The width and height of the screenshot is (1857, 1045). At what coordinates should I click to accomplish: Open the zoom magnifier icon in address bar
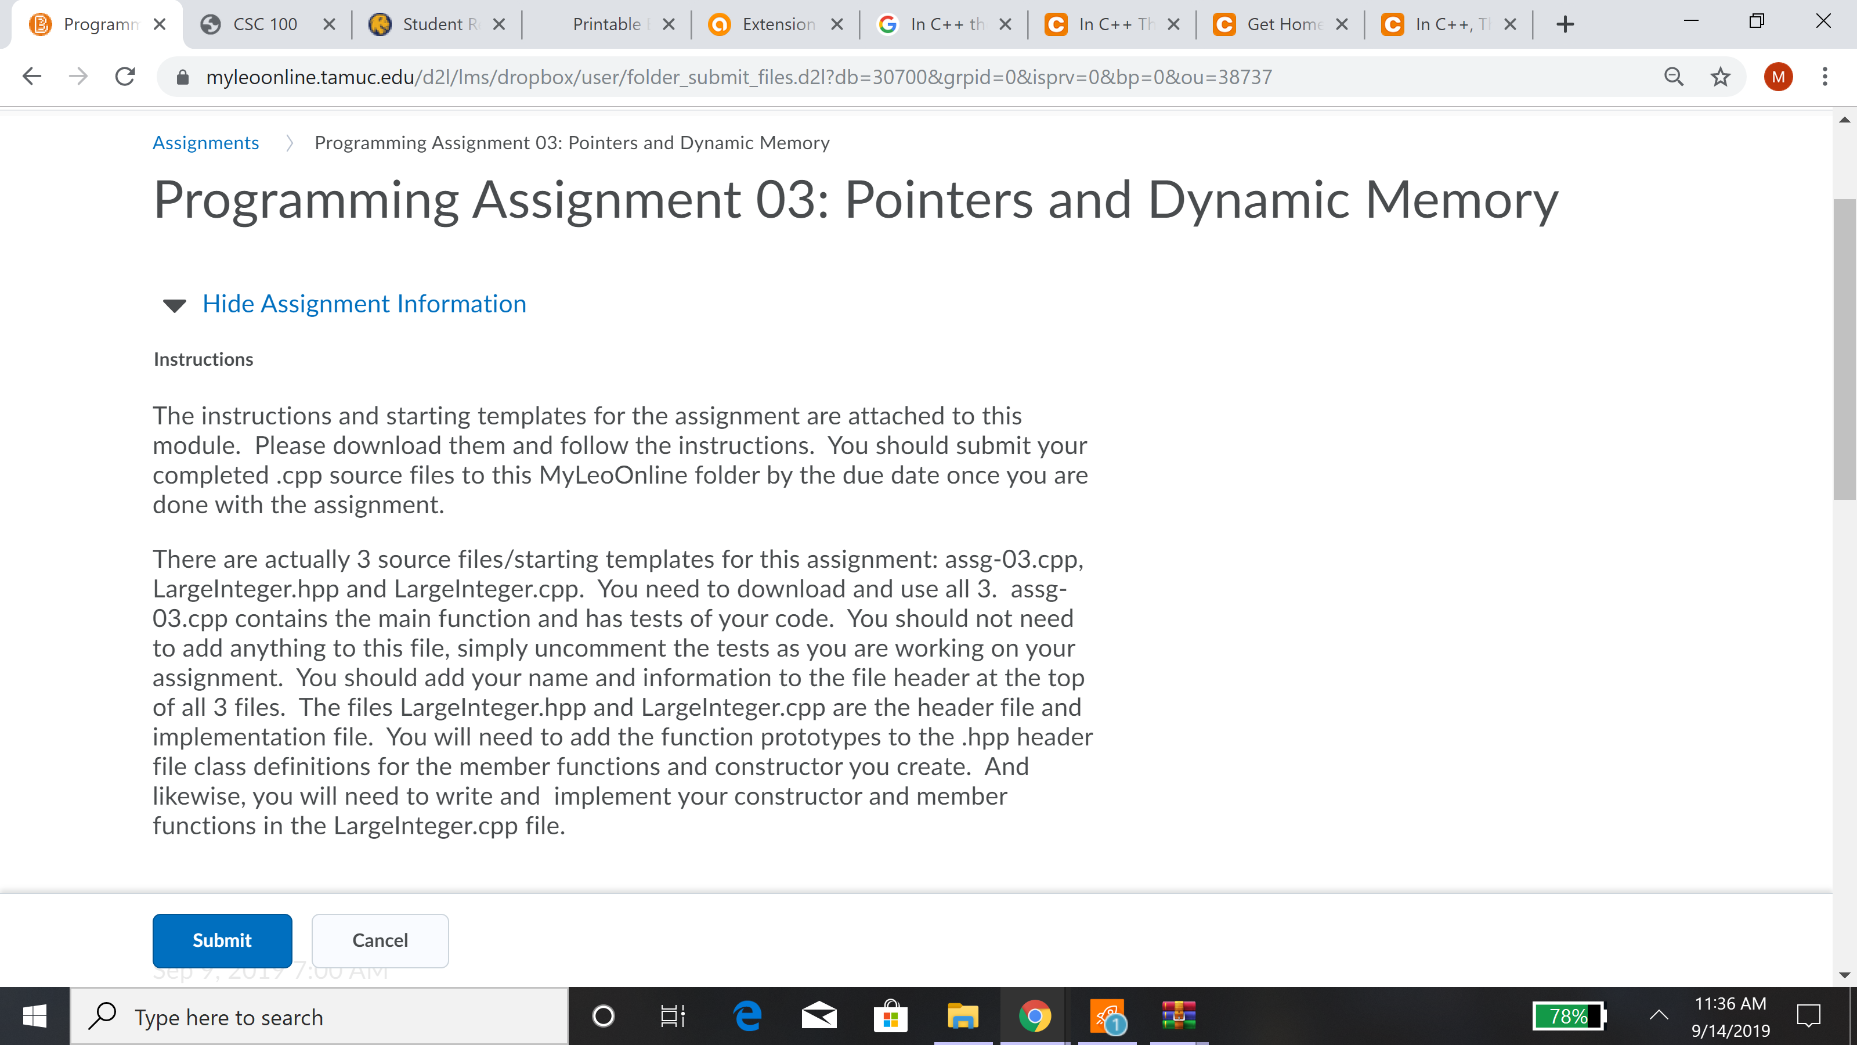pos(1674,77)
